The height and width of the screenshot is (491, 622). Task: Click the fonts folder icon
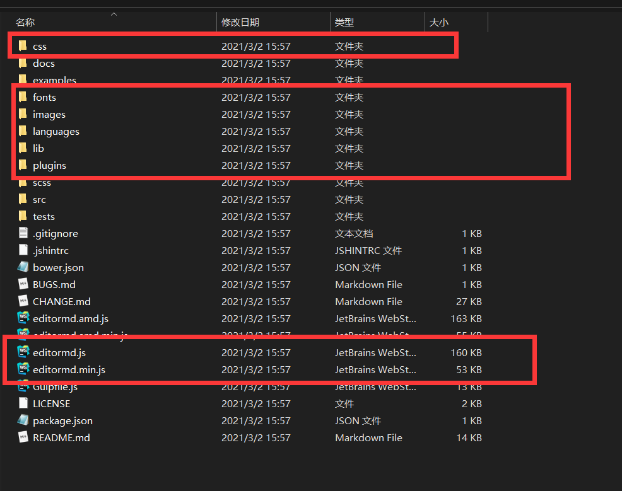(23, 97)
